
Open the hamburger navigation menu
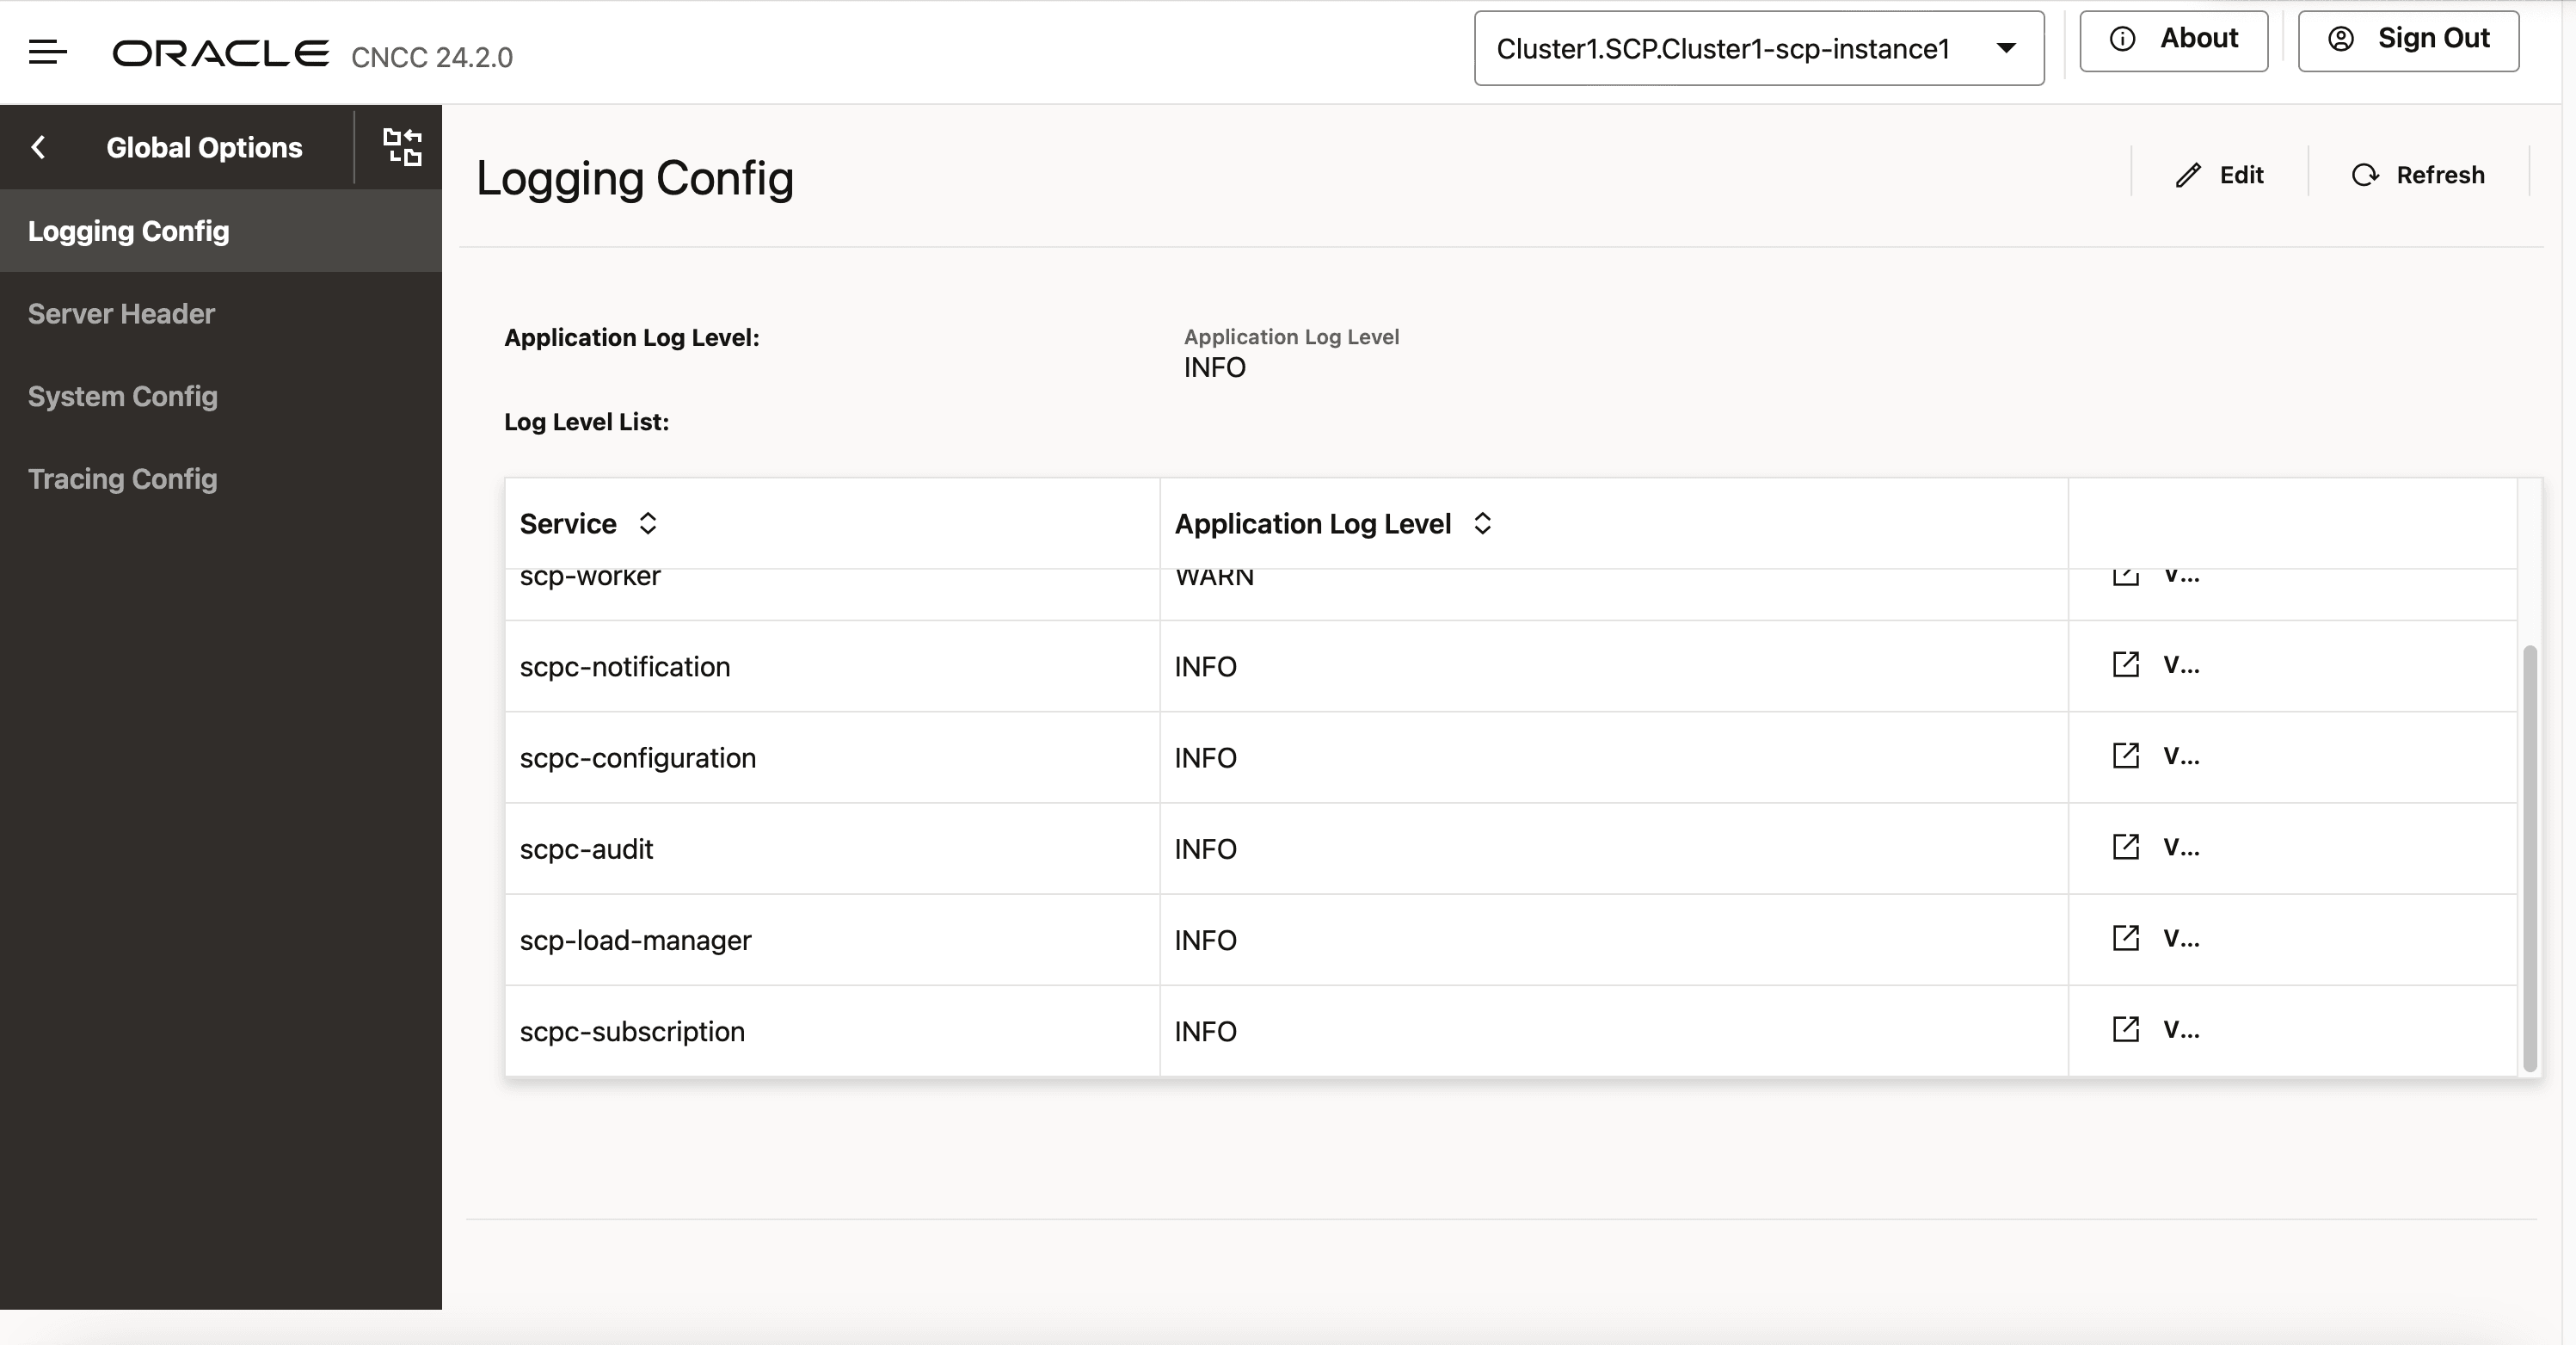(47, 52)
